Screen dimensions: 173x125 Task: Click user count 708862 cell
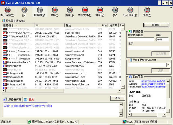(112, 81)
